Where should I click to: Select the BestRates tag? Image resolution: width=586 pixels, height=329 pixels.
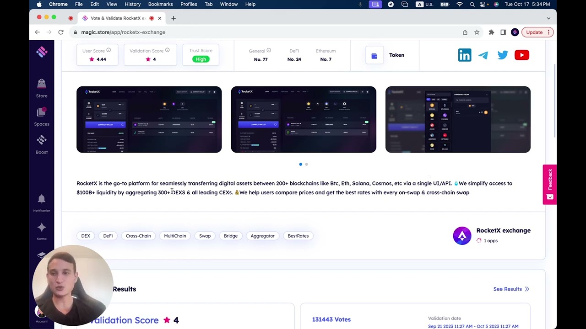point(298,236)
